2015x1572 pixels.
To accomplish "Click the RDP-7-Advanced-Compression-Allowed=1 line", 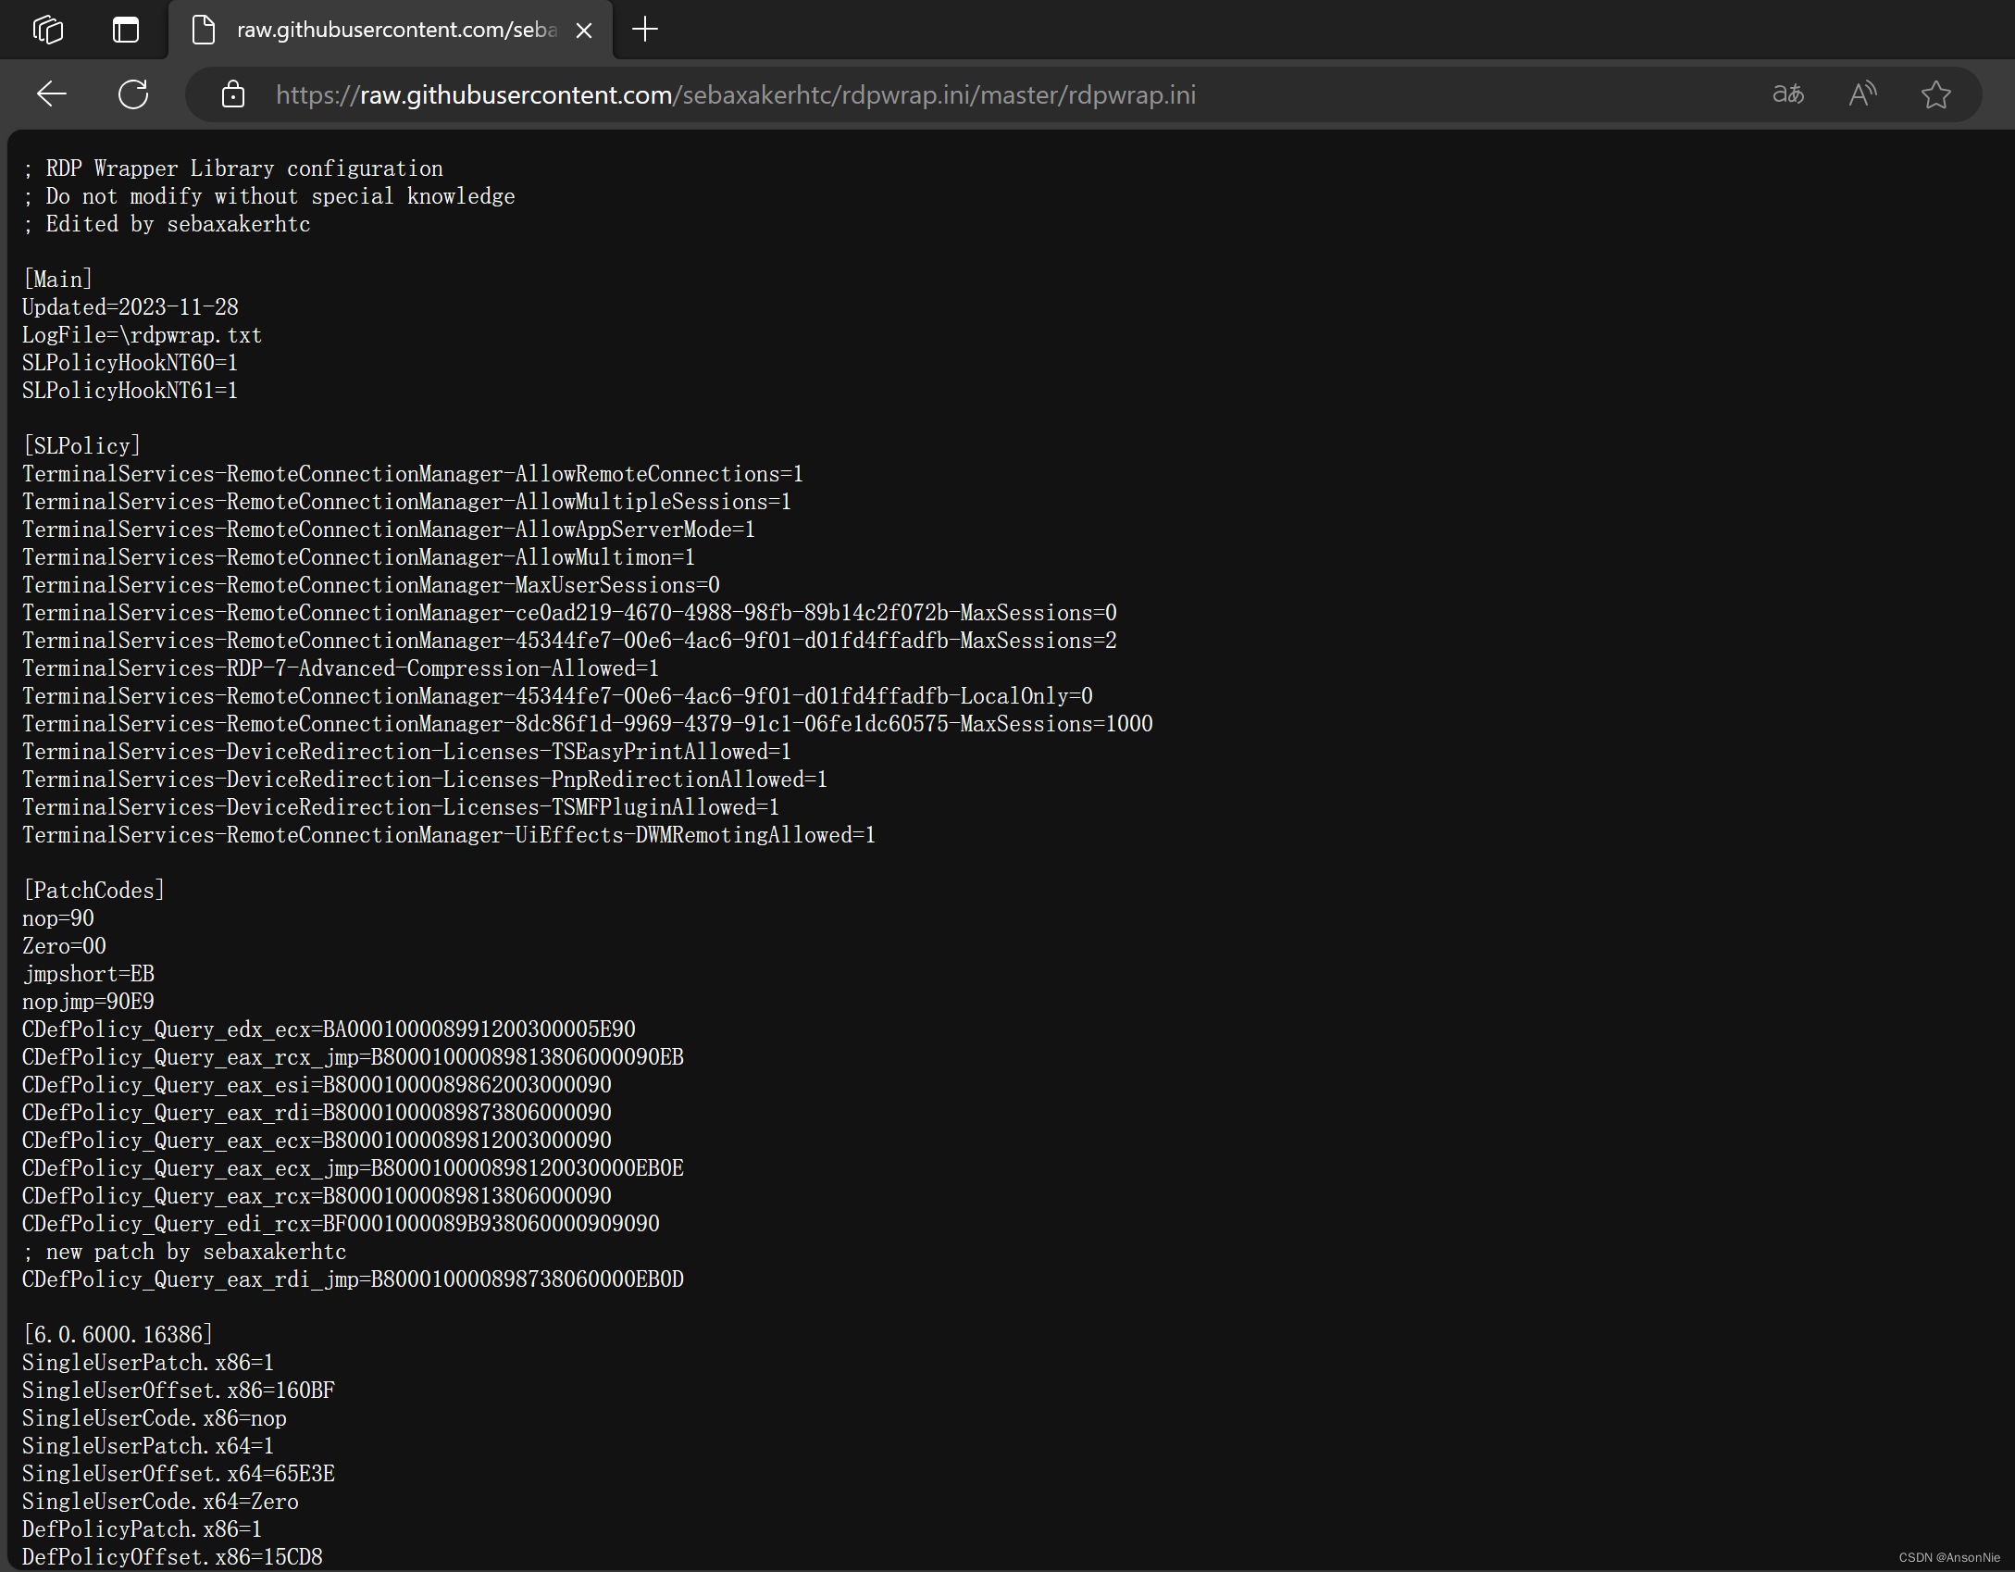I will [341, 668].
